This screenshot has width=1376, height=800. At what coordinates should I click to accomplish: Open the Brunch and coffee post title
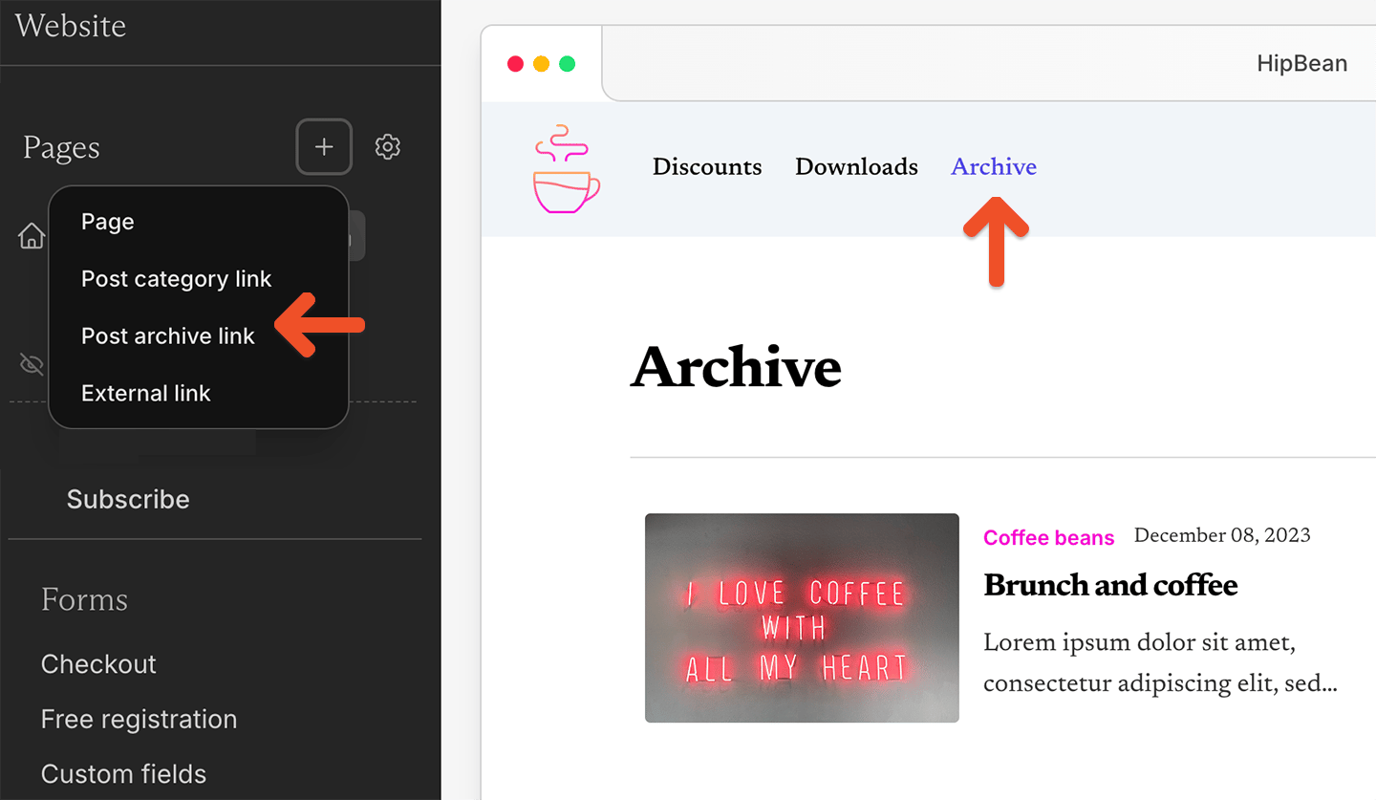(x=1110, y=585)
